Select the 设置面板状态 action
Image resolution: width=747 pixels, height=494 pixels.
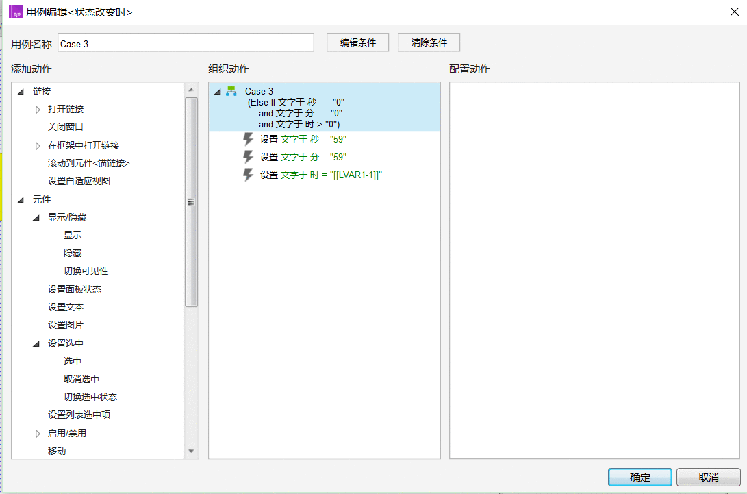(x=75, y=289)
